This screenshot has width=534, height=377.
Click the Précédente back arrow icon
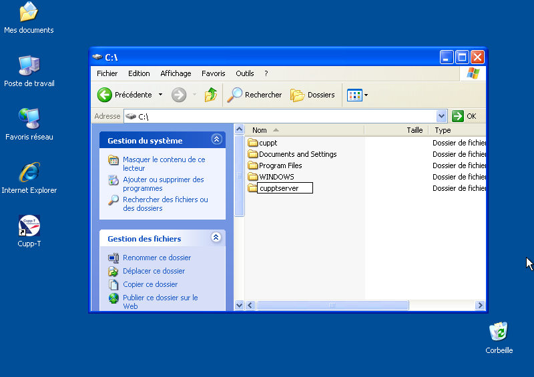pos(104,95)
